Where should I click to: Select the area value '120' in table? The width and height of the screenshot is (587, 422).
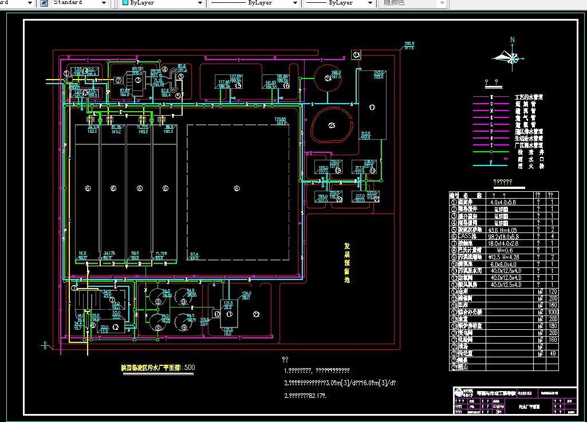pyautogui.click(x=553, y=291)
